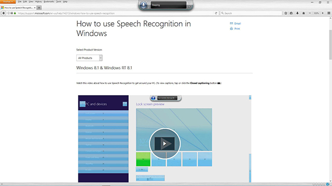332x186 pixels.
Task: Go back with the browser back arrow
Action: (x=4, y=13)
